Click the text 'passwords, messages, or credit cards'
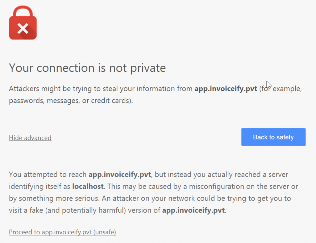316x243 pixels. 70,101
